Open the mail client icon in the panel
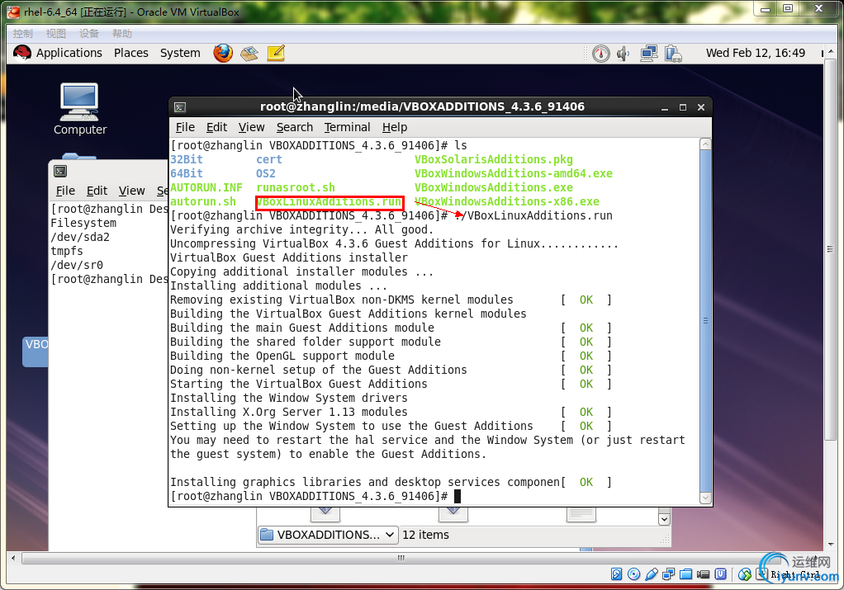 (x=249, y=54)
